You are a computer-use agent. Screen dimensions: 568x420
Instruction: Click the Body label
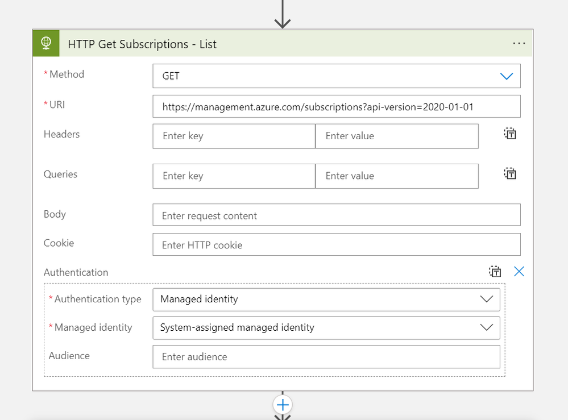tap(55, 214)
